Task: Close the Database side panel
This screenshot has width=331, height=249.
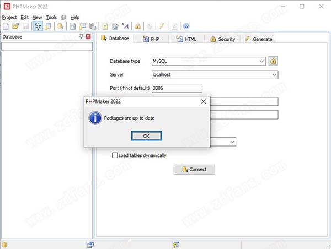Action: point(88,37)
